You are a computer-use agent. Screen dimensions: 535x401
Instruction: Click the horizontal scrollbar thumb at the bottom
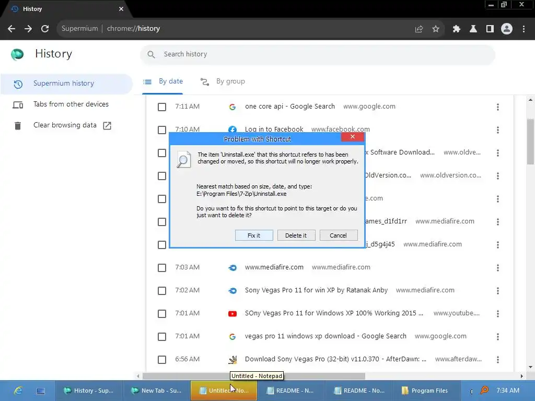pos(253,376)
